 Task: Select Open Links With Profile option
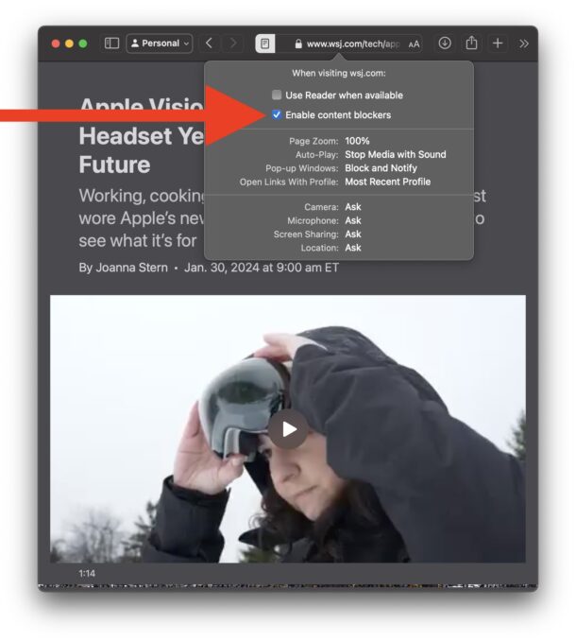point(389,182)
